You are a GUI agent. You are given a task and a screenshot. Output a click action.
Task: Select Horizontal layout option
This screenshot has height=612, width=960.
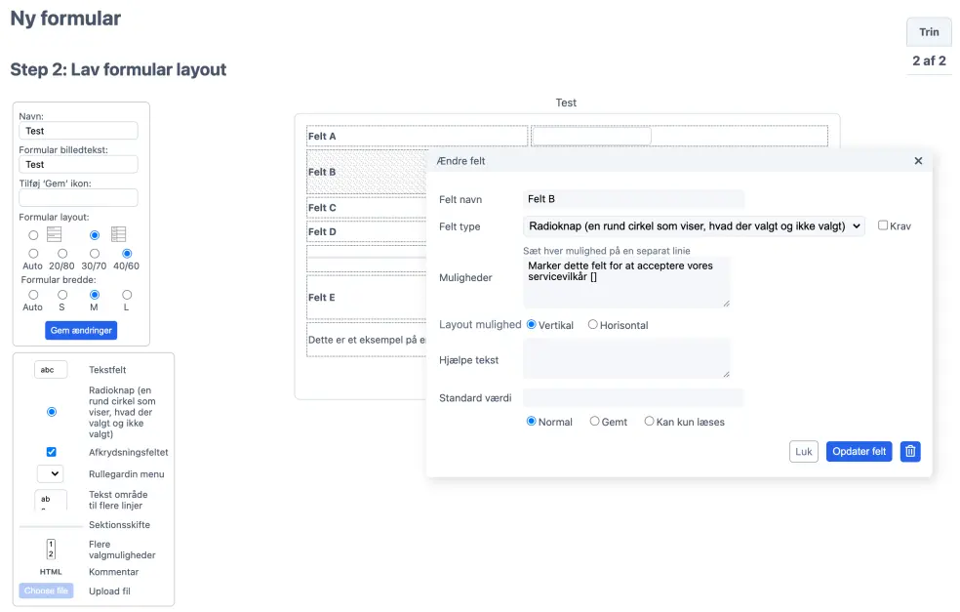593,325
